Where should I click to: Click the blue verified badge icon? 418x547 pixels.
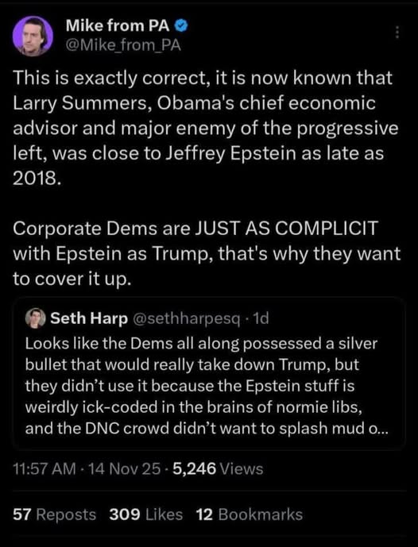pyautogui.click(x=182, y=25)
